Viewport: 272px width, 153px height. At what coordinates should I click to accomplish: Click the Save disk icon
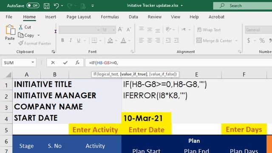(46, 6)
